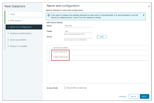
Task: Go to step 1 Type
Action: 13,14
